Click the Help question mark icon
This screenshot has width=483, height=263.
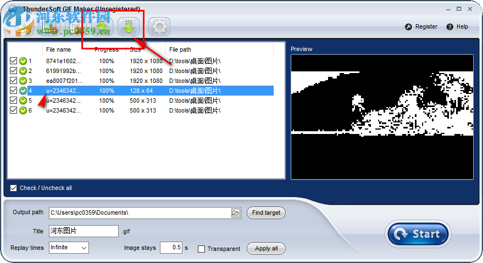pos(449,27)
